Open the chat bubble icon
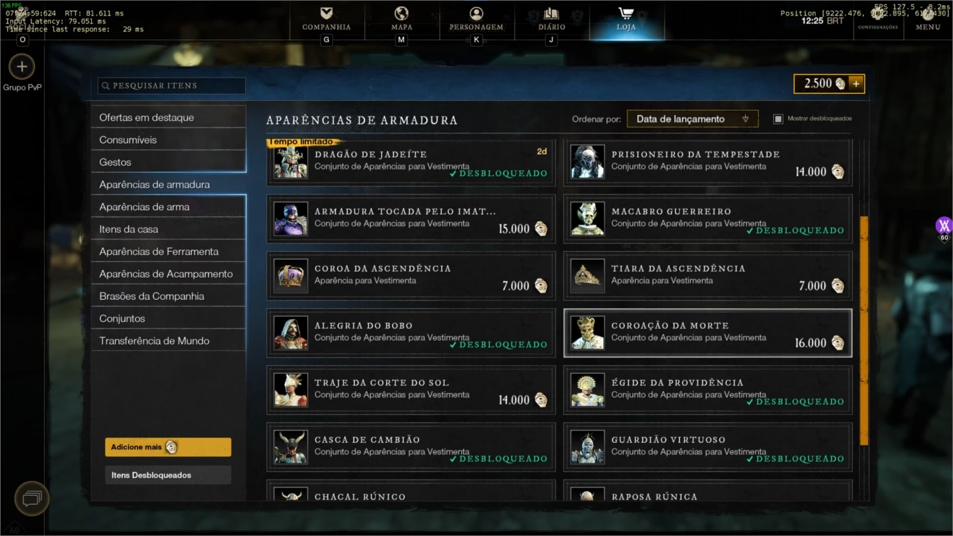 click(32, 499)
